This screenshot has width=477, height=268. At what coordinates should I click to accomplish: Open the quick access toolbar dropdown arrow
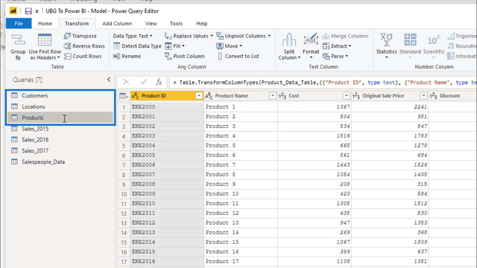pyautogui.click(x=37, y=11)
